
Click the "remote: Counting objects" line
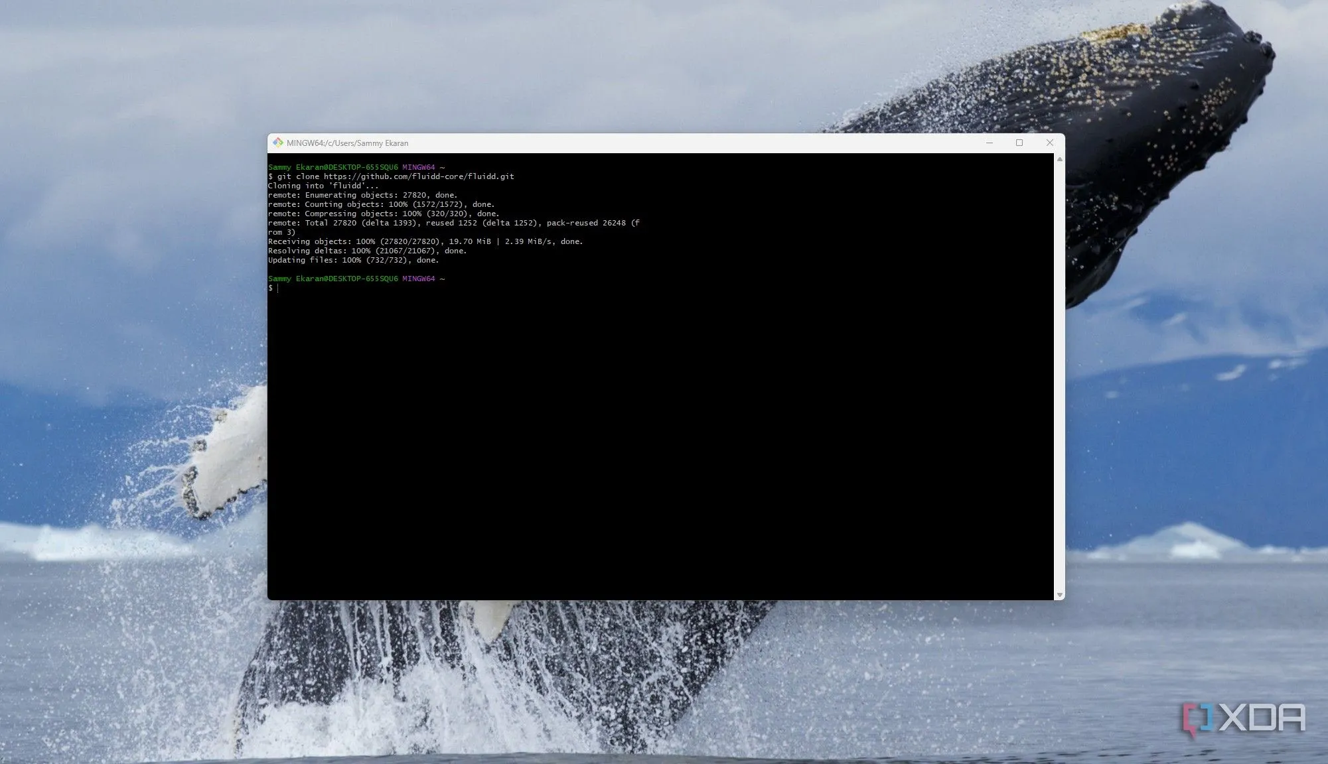click(x=381, y=204)
